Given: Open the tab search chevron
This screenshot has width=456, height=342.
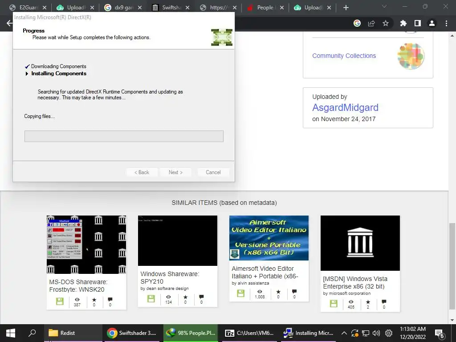Looking at the screenshot, I should (384, 6).
